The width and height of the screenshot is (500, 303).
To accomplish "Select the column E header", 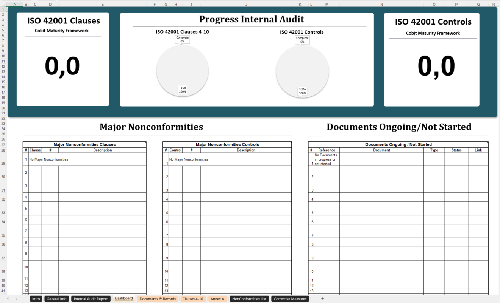I will (102, 4).
